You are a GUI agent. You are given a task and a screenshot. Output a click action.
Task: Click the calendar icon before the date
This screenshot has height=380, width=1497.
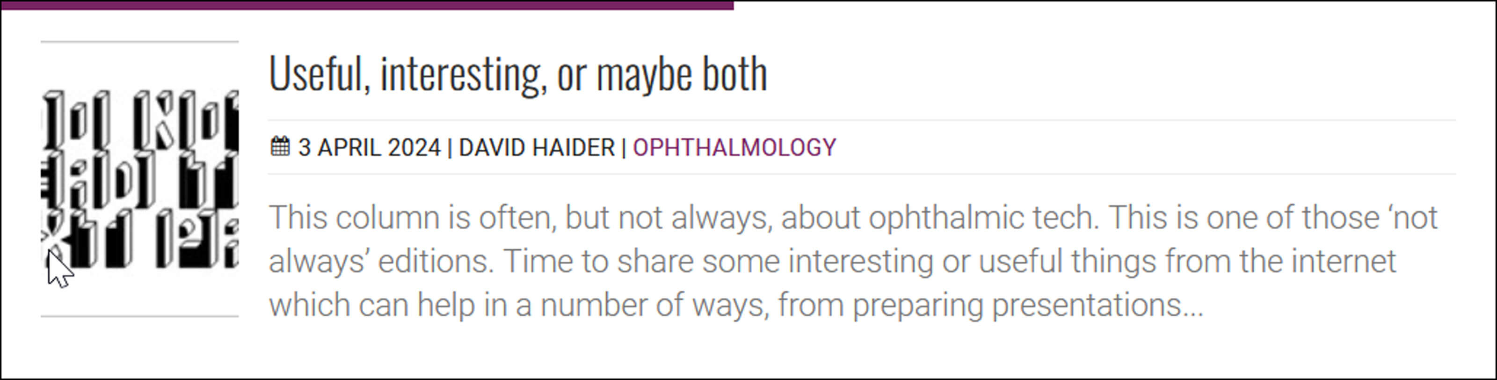click(x=280, y=146)
